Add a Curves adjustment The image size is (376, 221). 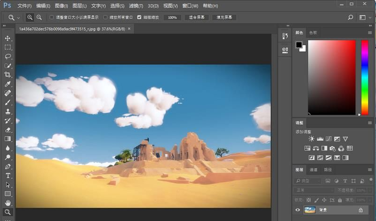click(x=328, y=139)
